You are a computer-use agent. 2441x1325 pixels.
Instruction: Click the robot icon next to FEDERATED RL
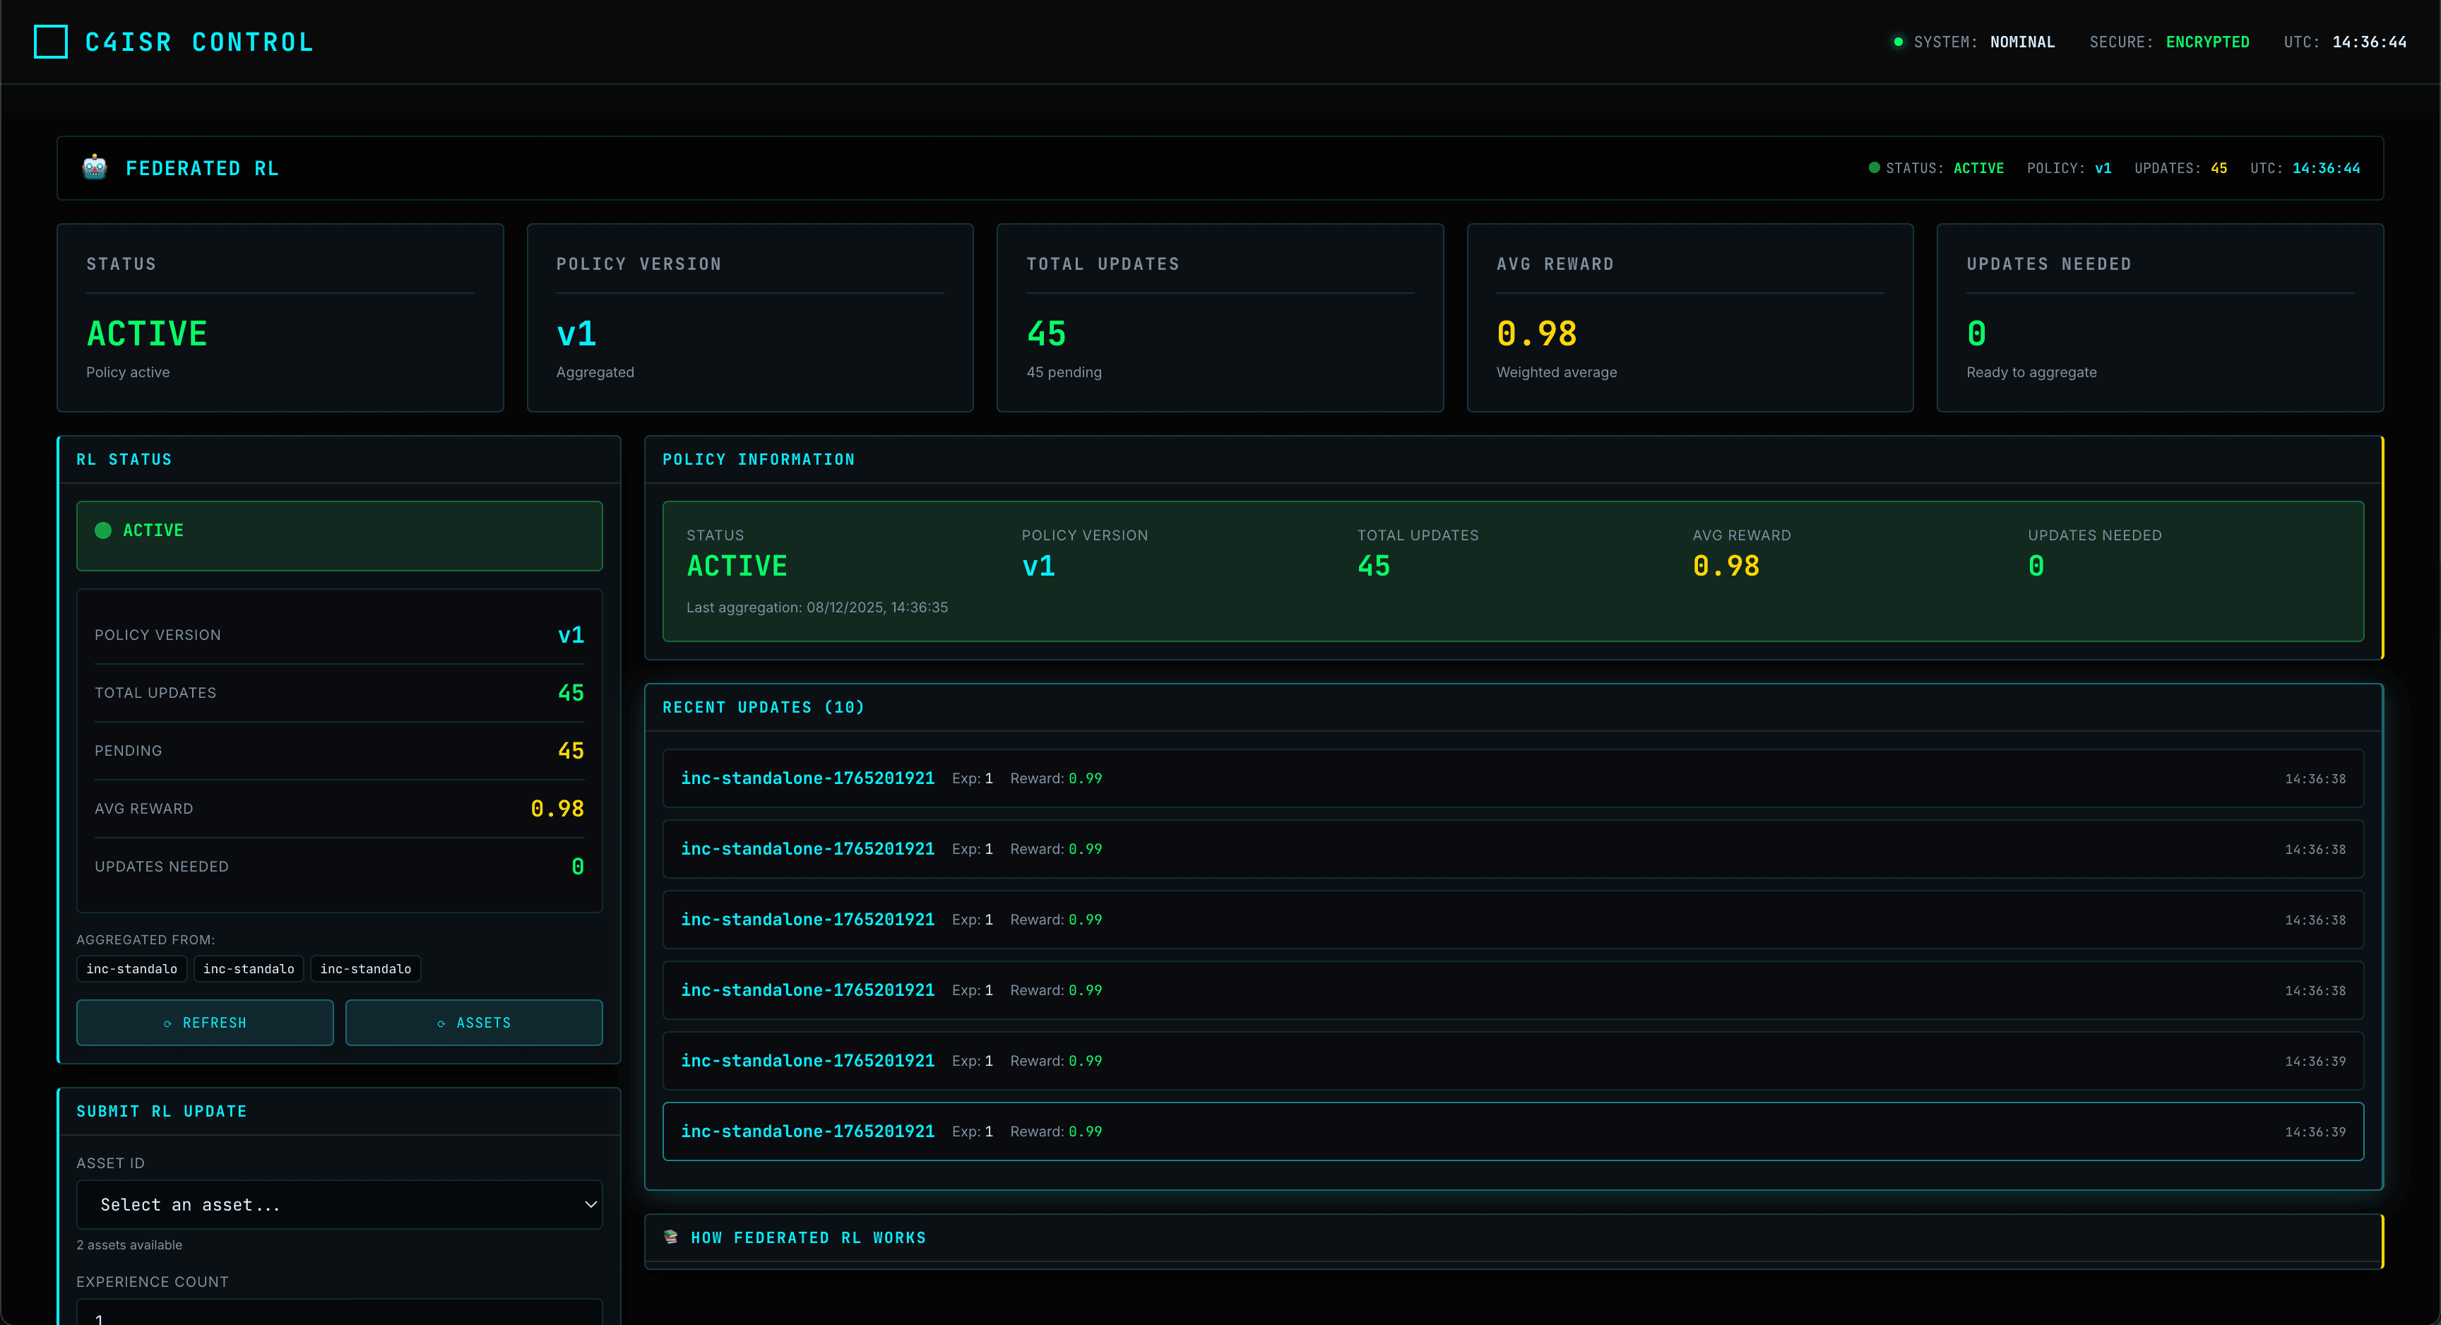point(95,168)
